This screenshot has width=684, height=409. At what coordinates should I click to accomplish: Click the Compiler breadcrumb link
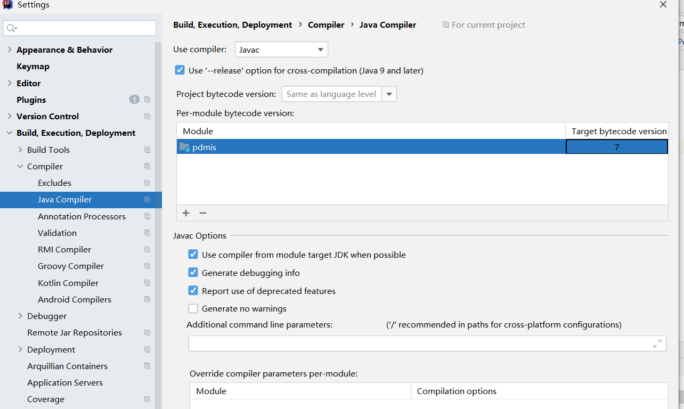[326, 24]
